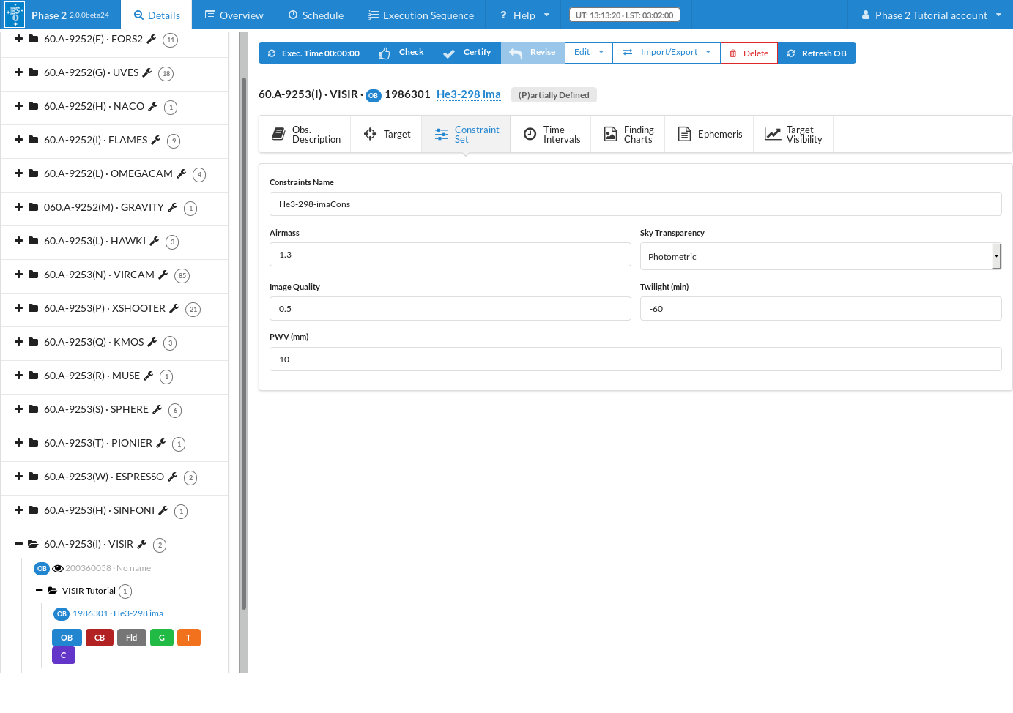Click the blue OB badge in title
The height and width of the screenshot is (713, 1013).
pyautogui.click(x=374, y=95)
